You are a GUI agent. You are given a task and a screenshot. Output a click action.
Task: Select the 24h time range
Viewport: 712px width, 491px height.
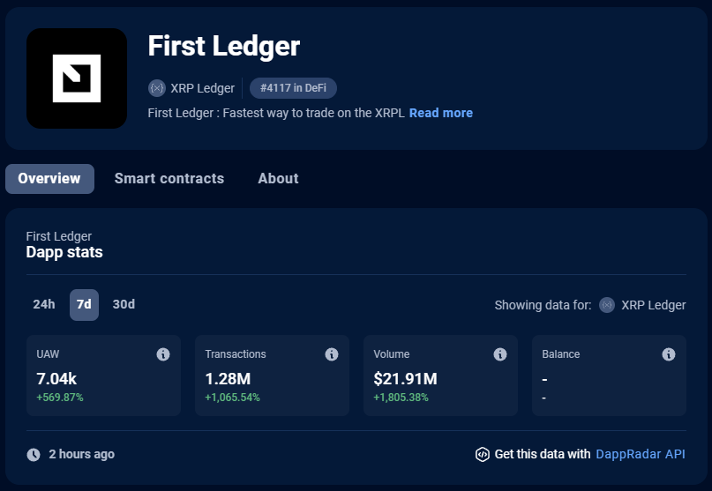coord(44,304)
